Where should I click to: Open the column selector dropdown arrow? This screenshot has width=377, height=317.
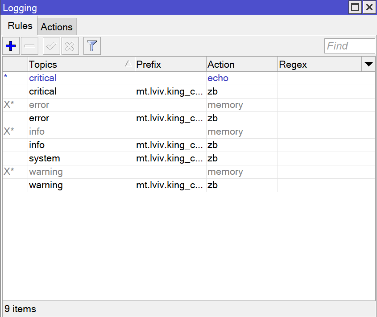(369, 64)
